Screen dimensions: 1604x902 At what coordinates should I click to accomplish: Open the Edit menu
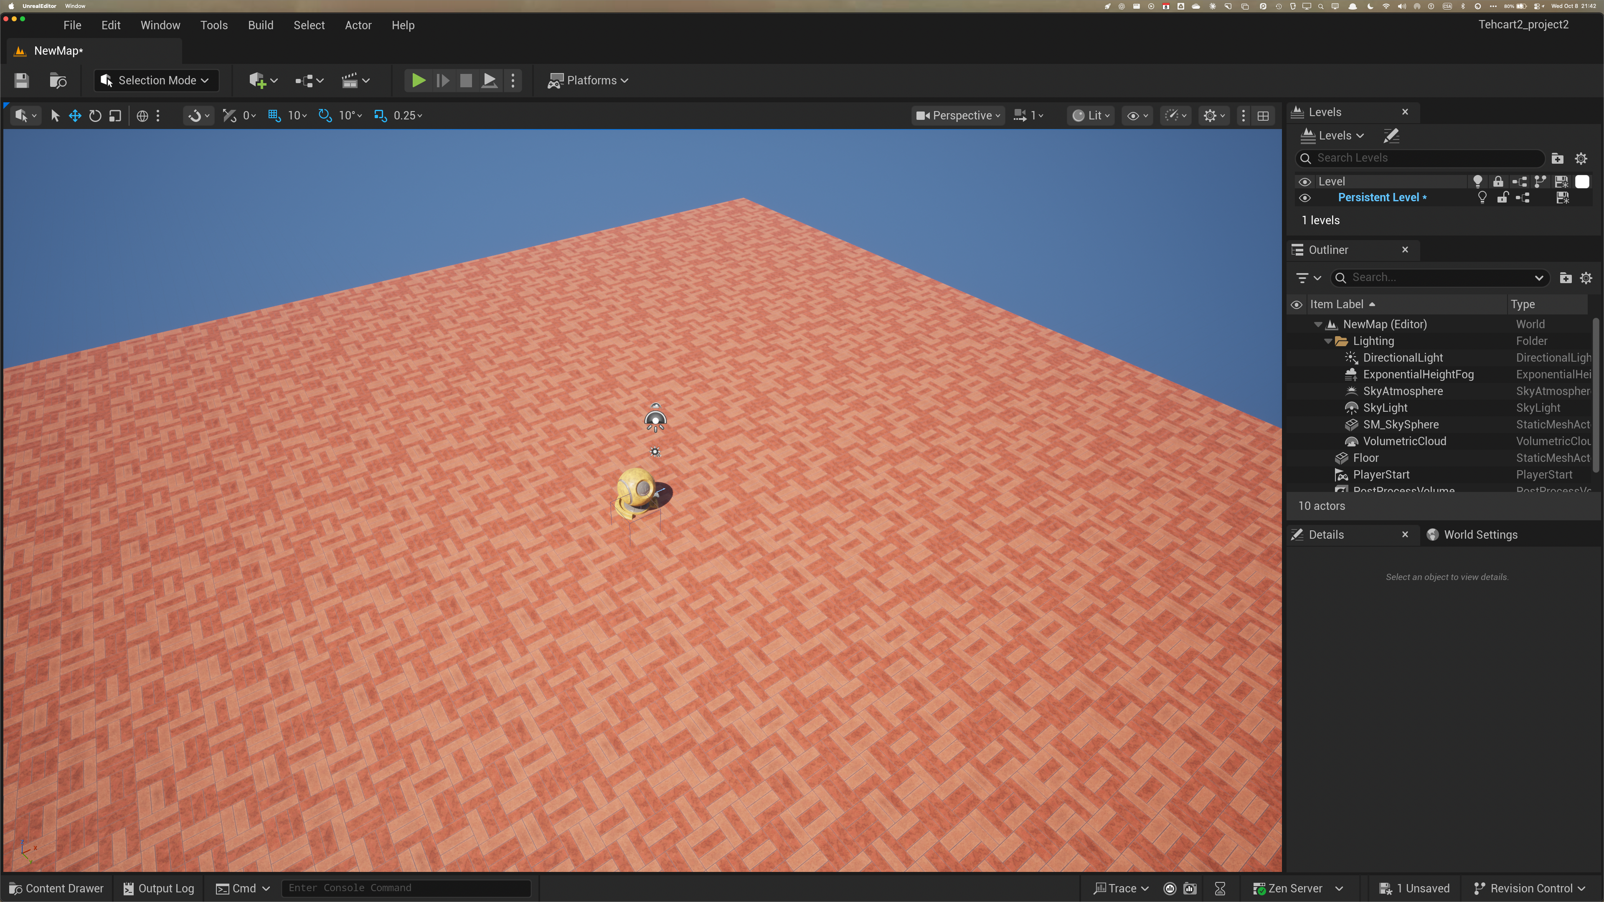111,25
